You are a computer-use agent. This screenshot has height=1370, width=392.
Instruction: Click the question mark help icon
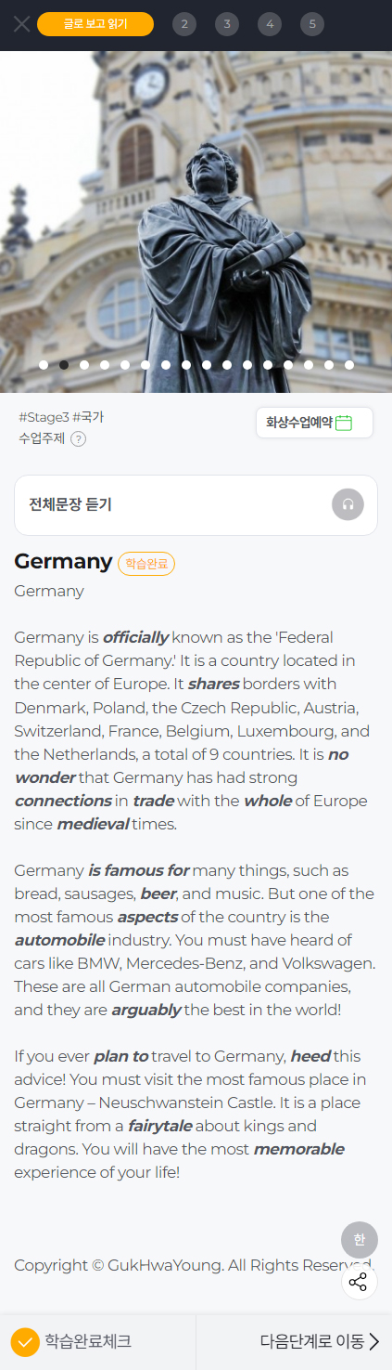pyautogui.click(x=79, y=439)
